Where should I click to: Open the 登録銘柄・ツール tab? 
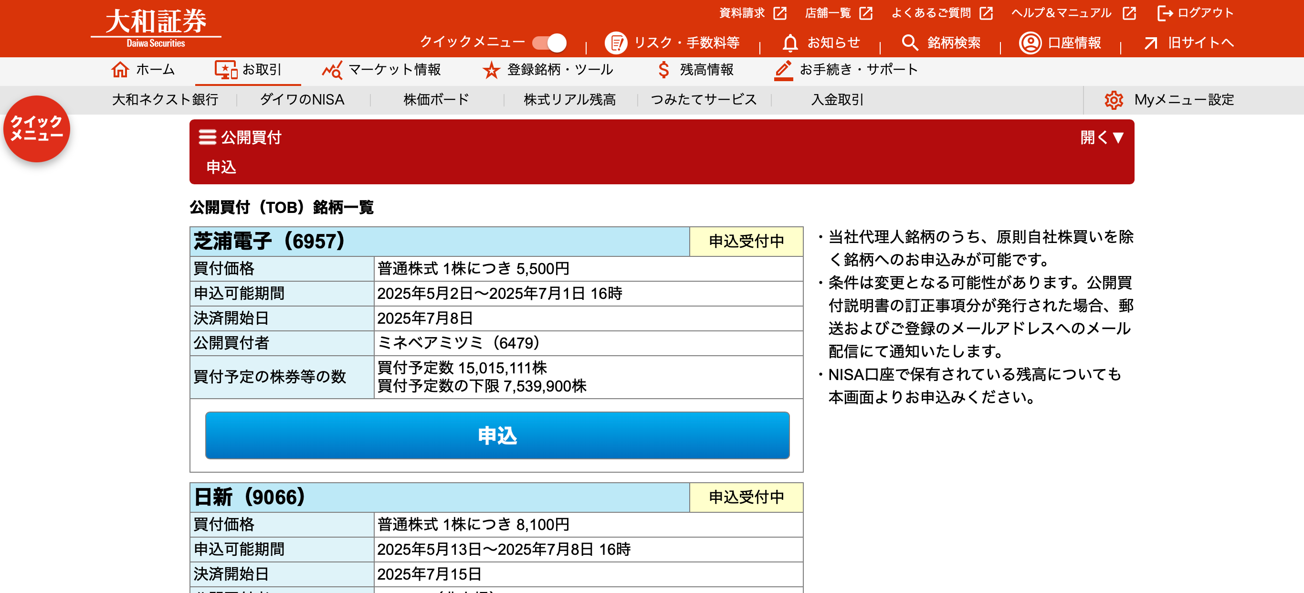547,70
